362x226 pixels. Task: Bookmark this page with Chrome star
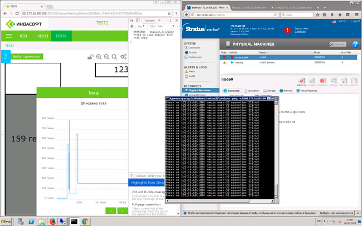tap(169, 13)
